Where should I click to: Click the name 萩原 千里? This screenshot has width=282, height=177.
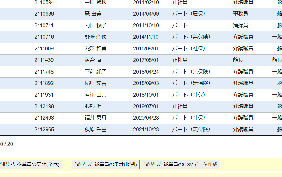95,130
